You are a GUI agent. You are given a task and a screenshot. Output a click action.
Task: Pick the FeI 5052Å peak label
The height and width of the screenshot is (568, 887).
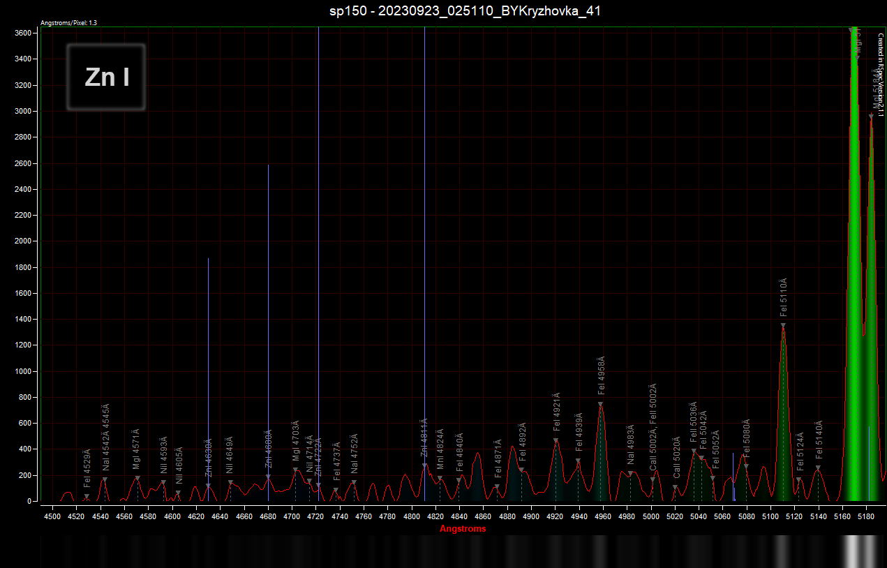715,449
